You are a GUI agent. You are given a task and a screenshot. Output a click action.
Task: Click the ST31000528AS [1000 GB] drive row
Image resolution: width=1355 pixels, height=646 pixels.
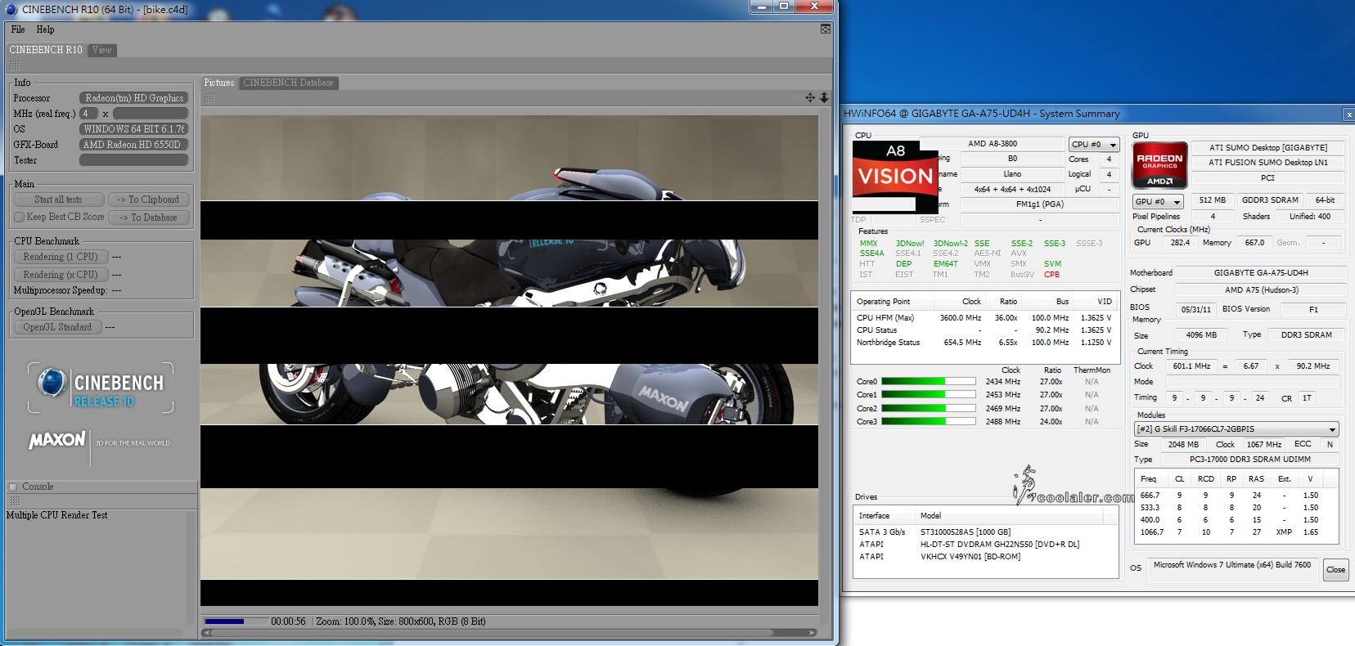(985, 532)
